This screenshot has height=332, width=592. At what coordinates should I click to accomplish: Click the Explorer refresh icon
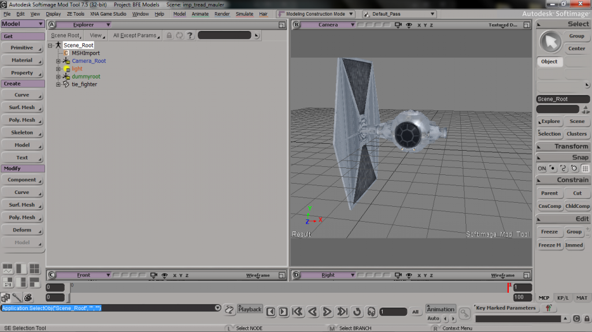tap(179, 35)
